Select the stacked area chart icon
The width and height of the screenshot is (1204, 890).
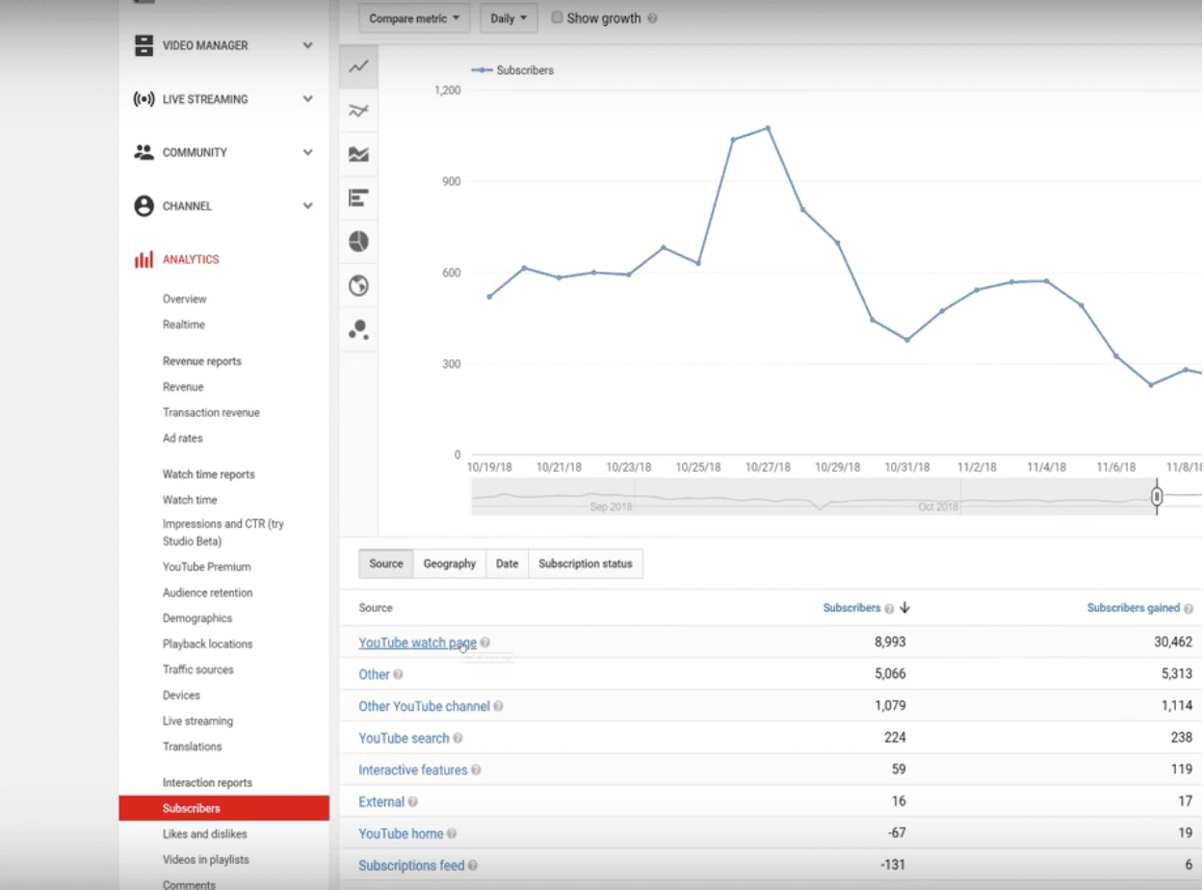point(359,154)
